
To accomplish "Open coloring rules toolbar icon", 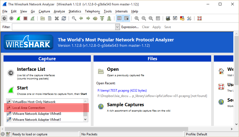I will pos(182,18).
